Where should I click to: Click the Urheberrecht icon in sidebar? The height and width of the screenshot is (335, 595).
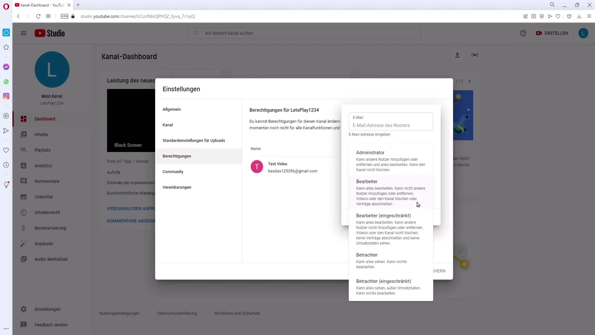23,212
